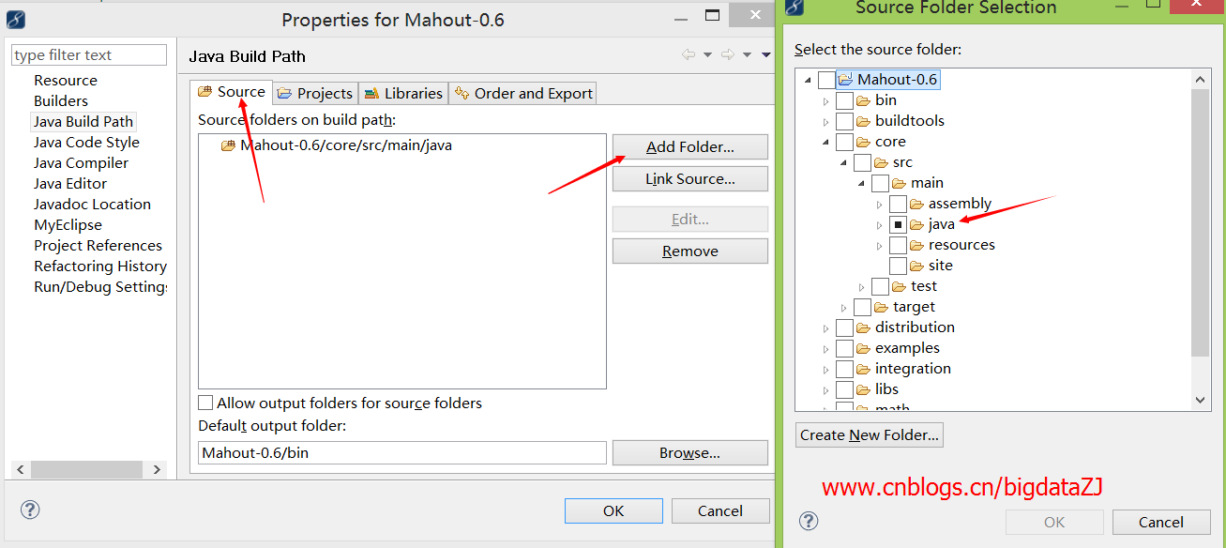This screenshot has height=548, width=1226.
Task: Expand the bin tree node
Action: [x=826, y=100]
